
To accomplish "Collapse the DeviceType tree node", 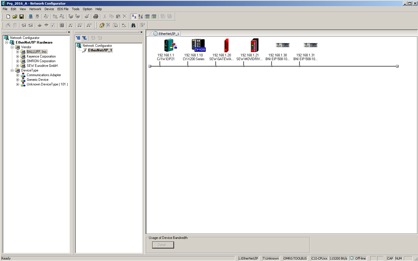I will [12, 70].
